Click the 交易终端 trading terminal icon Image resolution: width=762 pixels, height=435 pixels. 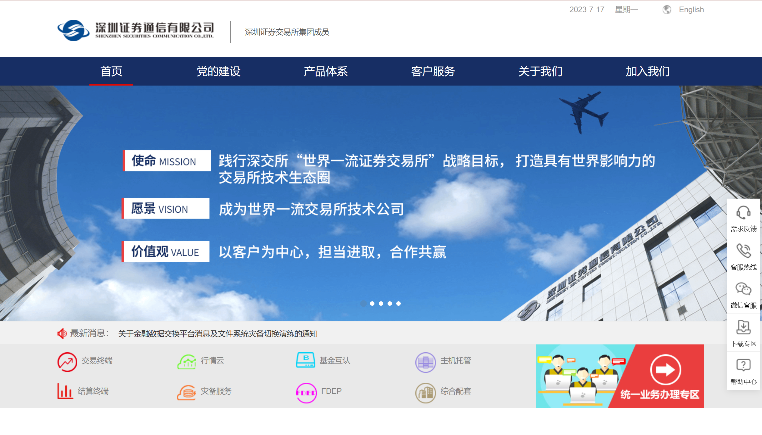[67, 362]
